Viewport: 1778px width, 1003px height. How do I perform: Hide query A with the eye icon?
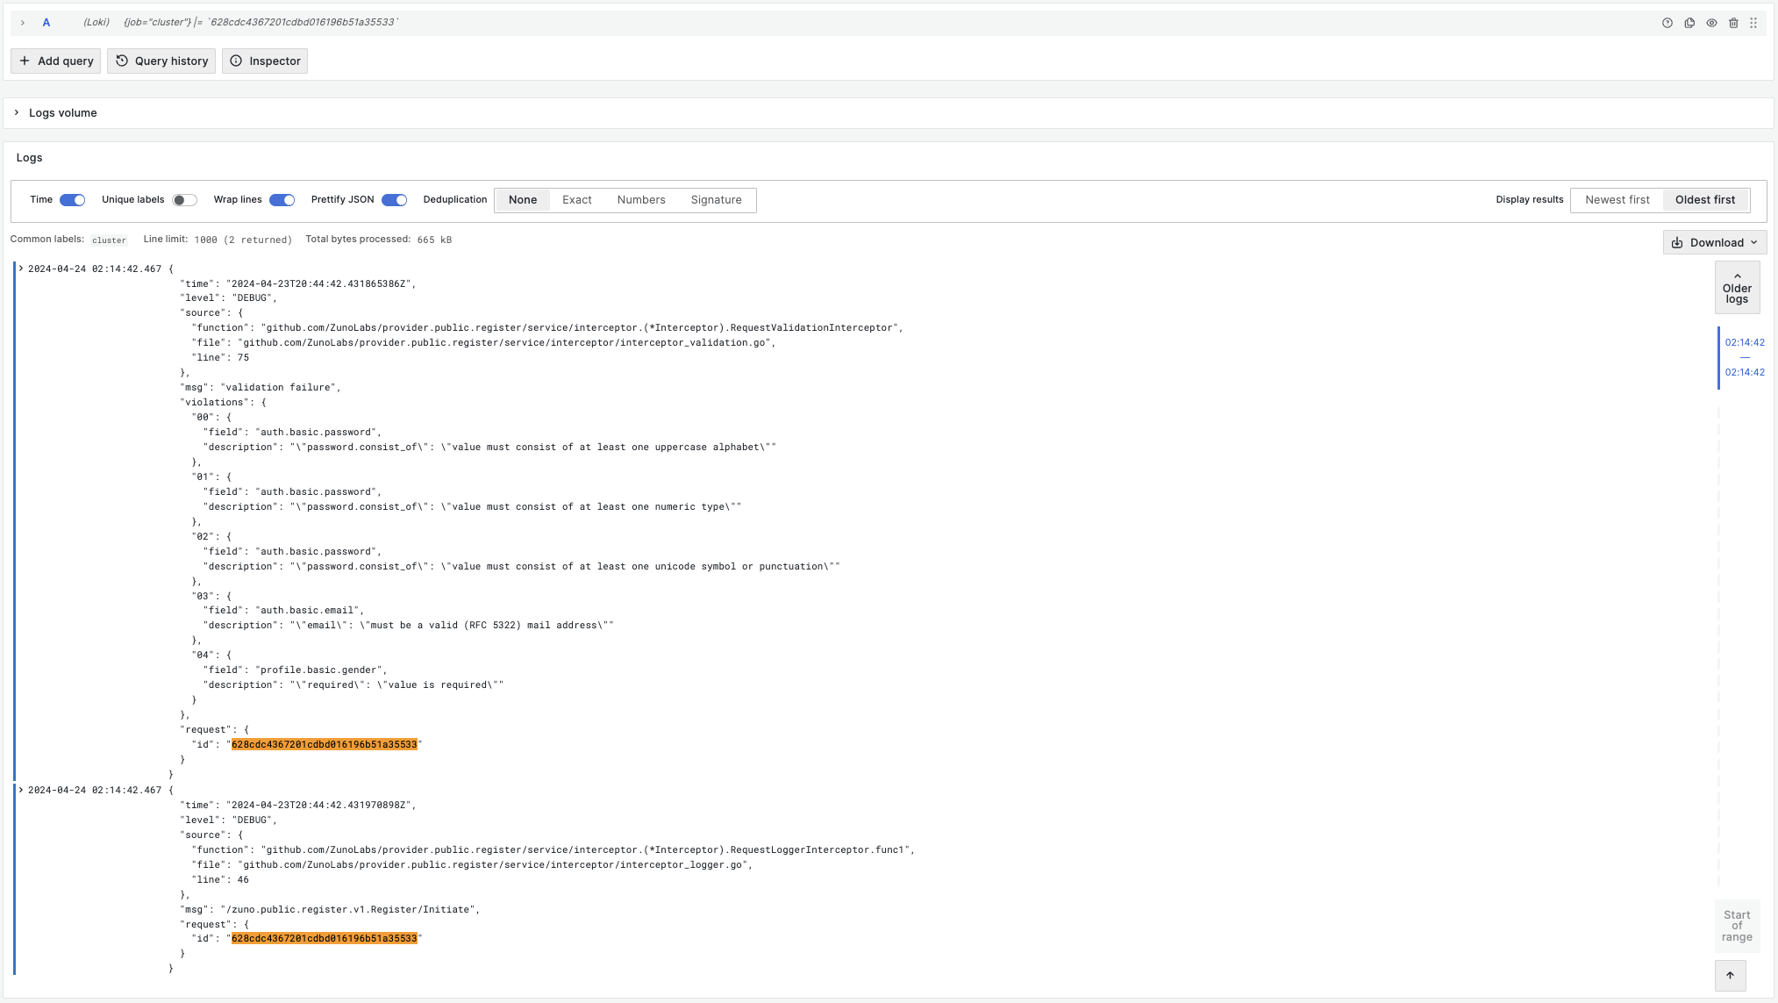[1711, 23]
